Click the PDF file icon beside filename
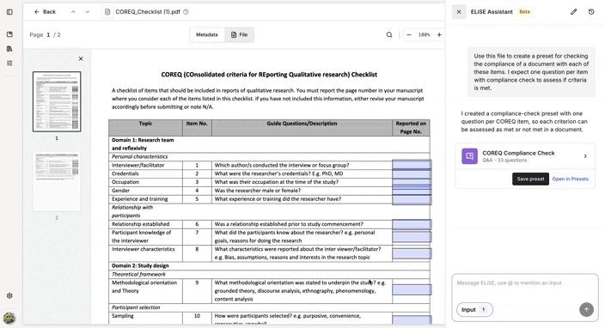 click(x=107, y=12)
